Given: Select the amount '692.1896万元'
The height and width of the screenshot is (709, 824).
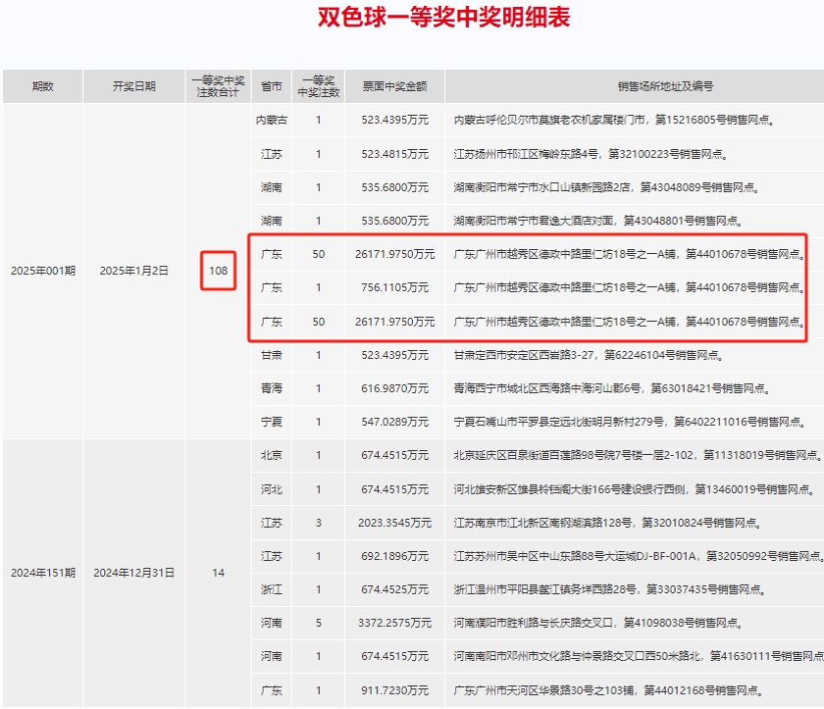Looking at the screenshot, I should point(394,556).
